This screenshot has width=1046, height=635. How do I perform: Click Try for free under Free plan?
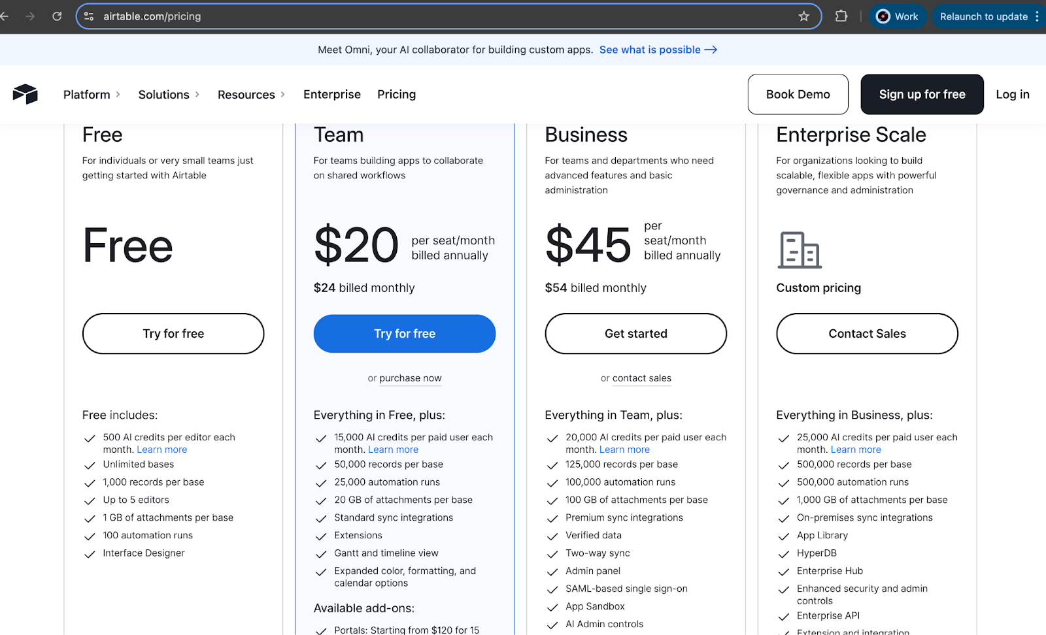pyautogui.click(x=173, y=334)
